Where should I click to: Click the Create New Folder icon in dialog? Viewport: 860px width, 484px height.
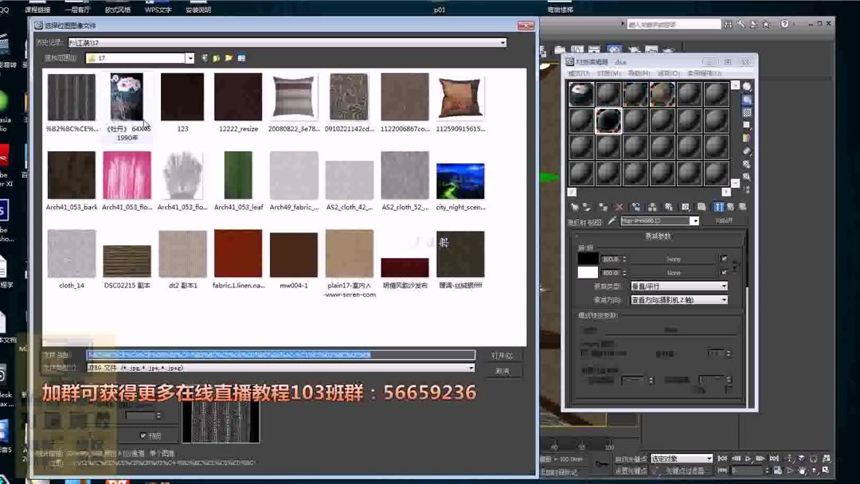point(228,57)
